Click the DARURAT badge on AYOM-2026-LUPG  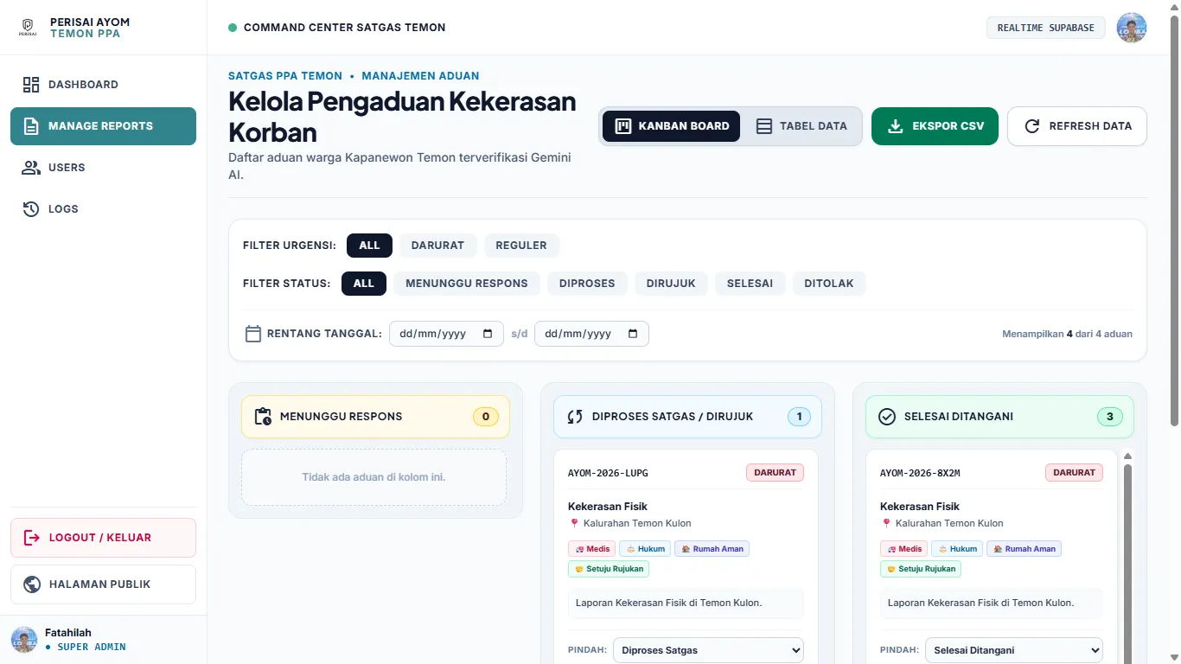click(776, 473)
